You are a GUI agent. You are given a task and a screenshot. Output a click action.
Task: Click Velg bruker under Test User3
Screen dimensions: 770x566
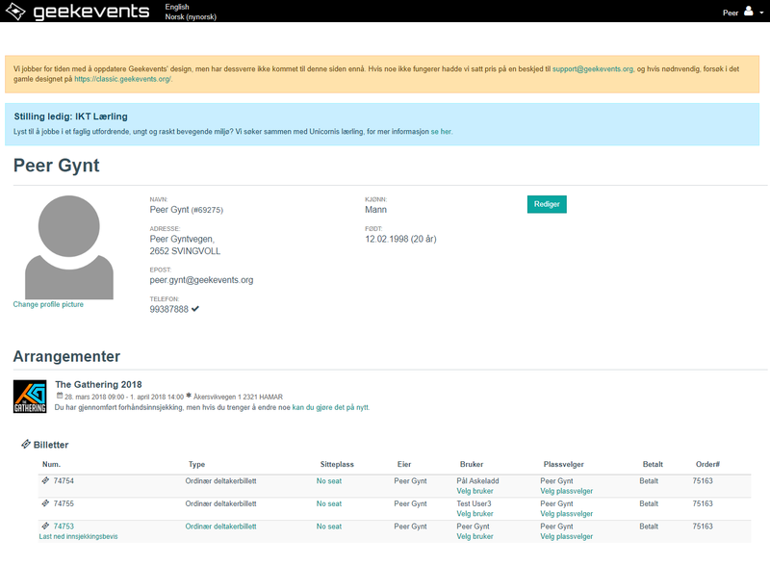click(475, 513)
